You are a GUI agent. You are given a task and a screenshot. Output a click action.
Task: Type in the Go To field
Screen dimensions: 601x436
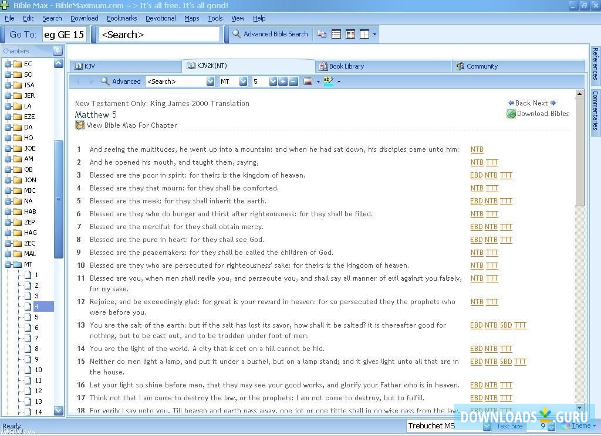coord(65,34)
